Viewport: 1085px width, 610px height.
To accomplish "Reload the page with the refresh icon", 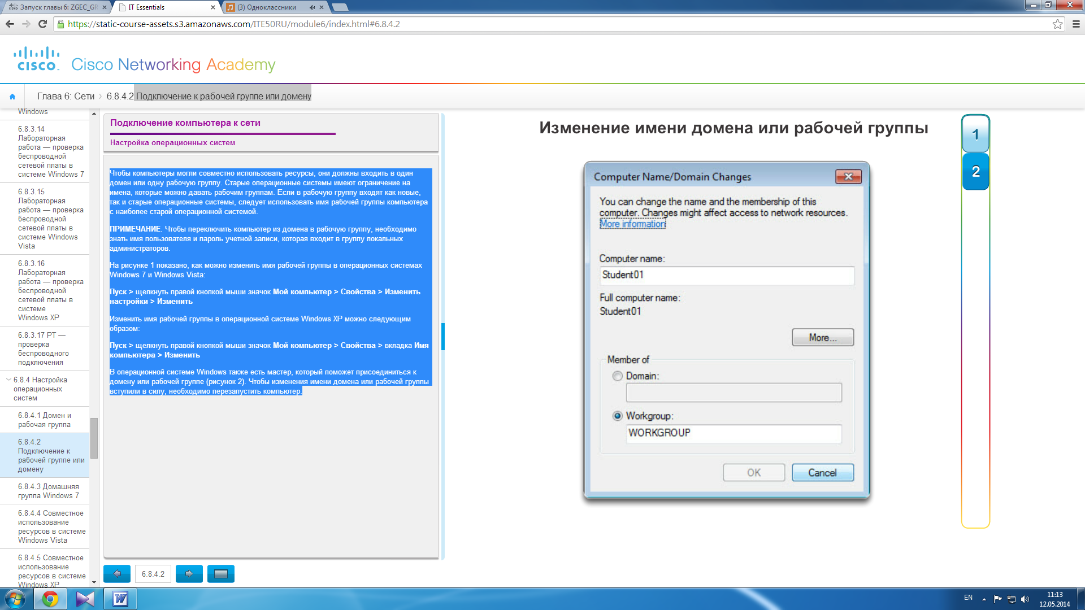I will pos(42,24).
